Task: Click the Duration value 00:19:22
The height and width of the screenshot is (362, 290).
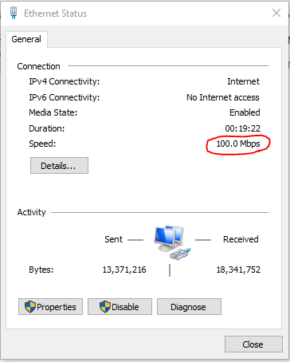Action: pos(243,128)
